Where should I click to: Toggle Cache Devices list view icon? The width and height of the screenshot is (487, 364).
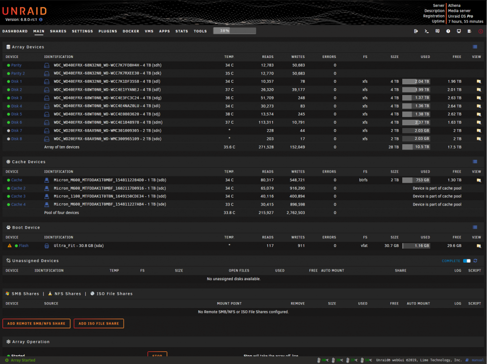tap(475, 162)
